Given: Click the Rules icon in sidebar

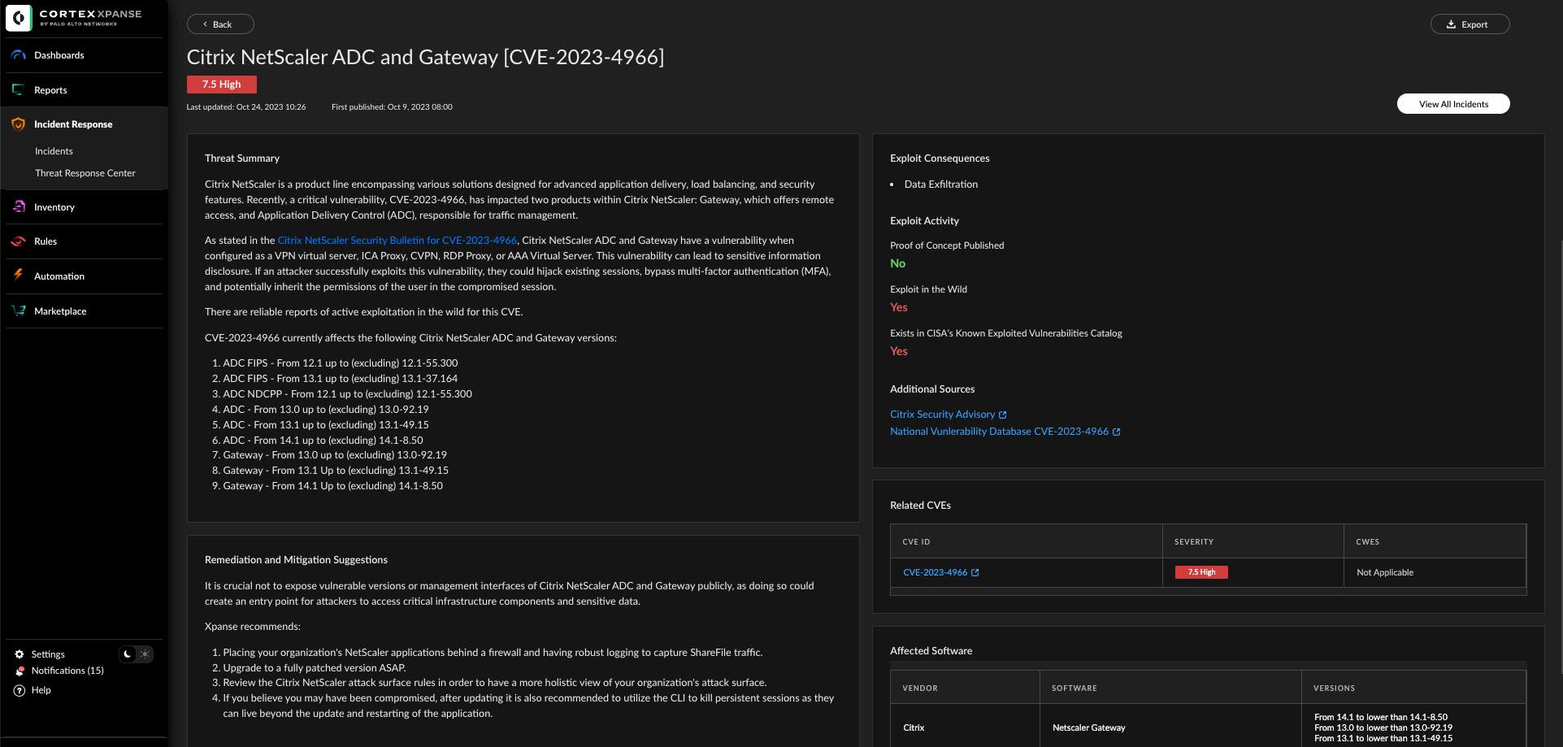Looking at the screenshot, I should click(x=19, y=241).
